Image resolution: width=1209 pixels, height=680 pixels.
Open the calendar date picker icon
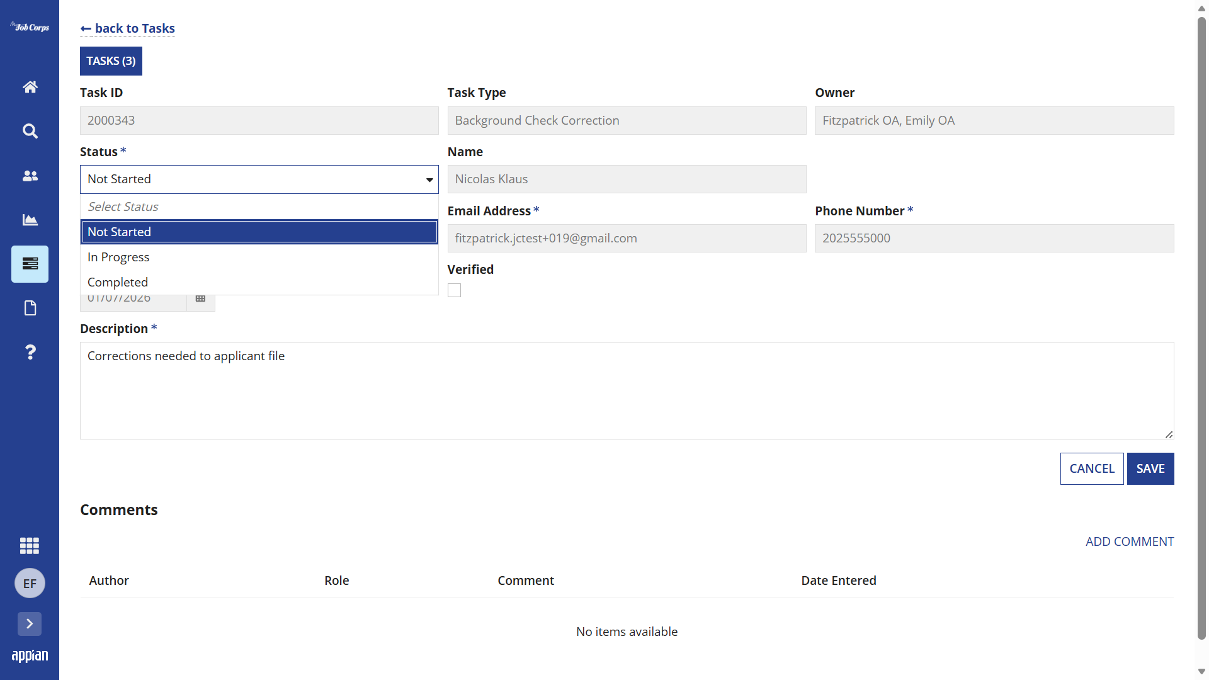pos(201,298)
